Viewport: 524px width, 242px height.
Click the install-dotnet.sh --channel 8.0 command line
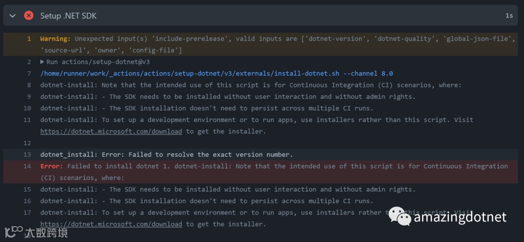pos(216,74)
